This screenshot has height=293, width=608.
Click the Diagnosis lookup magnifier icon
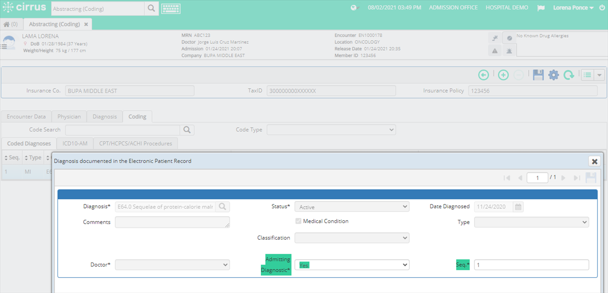coord(222,207)
